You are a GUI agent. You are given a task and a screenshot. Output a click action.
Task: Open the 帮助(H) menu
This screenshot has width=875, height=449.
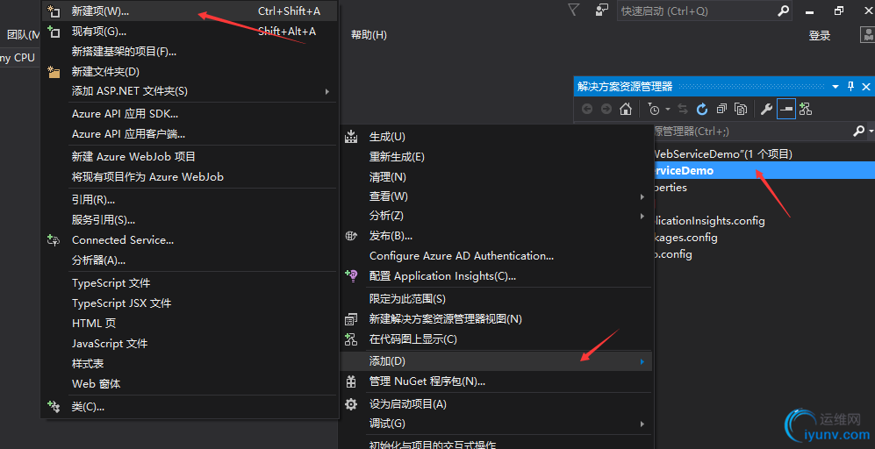pyautogui.click(x=369, y=35)
